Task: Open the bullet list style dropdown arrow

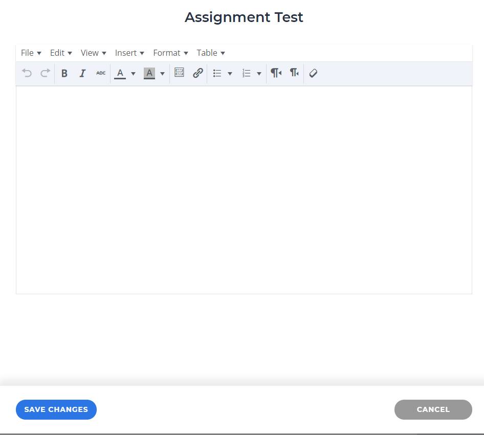Action: (230, 74)
